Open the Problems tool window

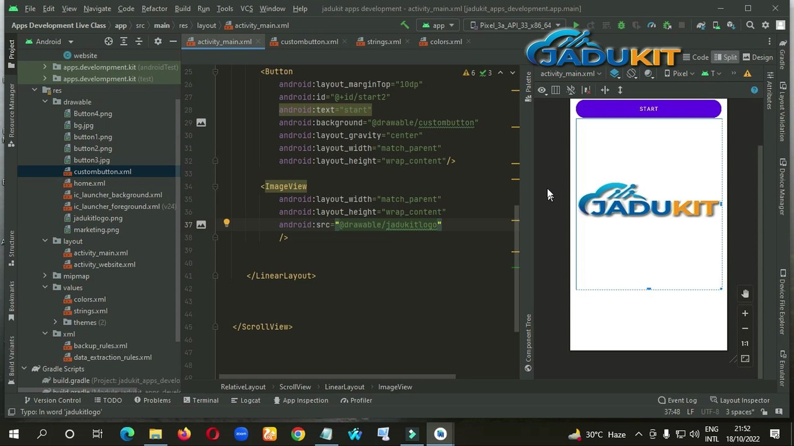click(x=151, y=400)
